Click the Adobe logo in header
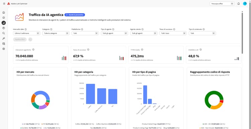The image size is (251, 129). point(9,4)
